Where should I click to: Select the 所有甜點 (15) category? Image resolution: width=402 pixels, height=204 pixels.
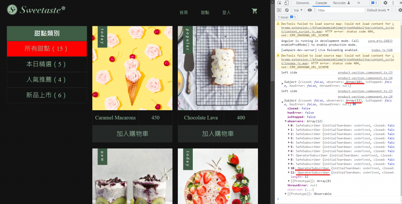click(x=47, y=49)
